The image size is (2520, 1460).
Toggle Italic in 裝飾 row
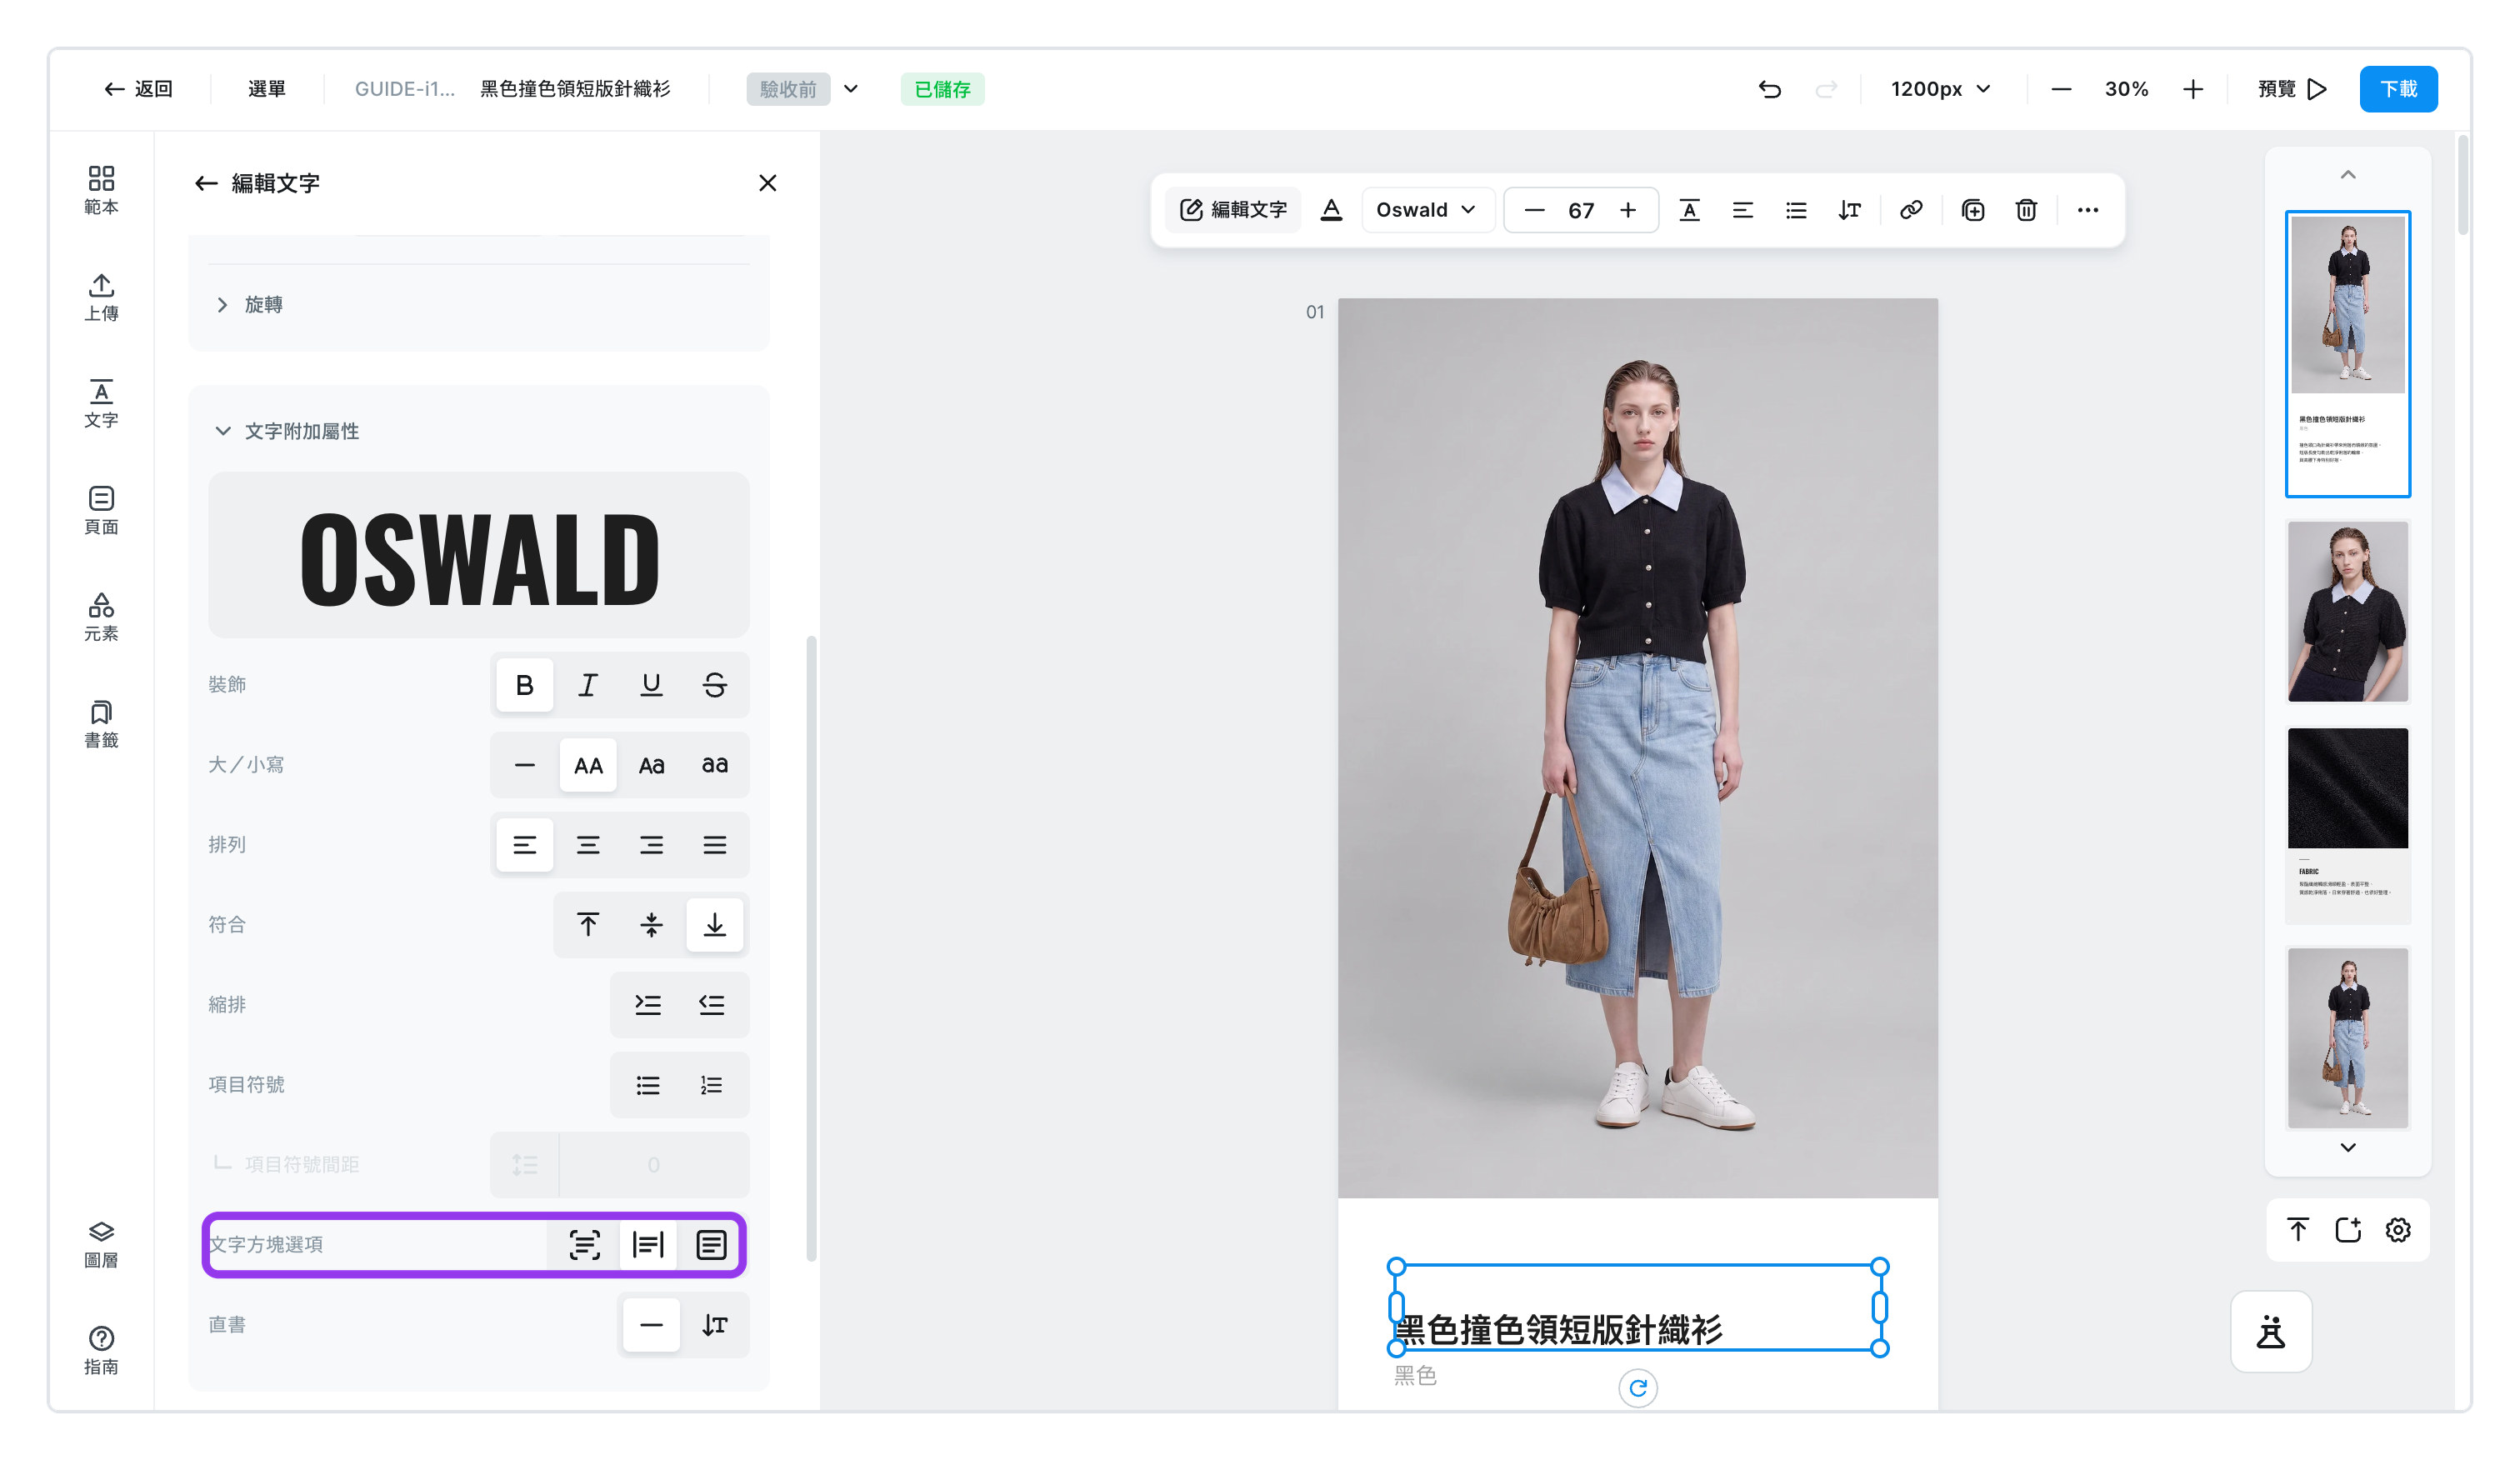[588, 685]
